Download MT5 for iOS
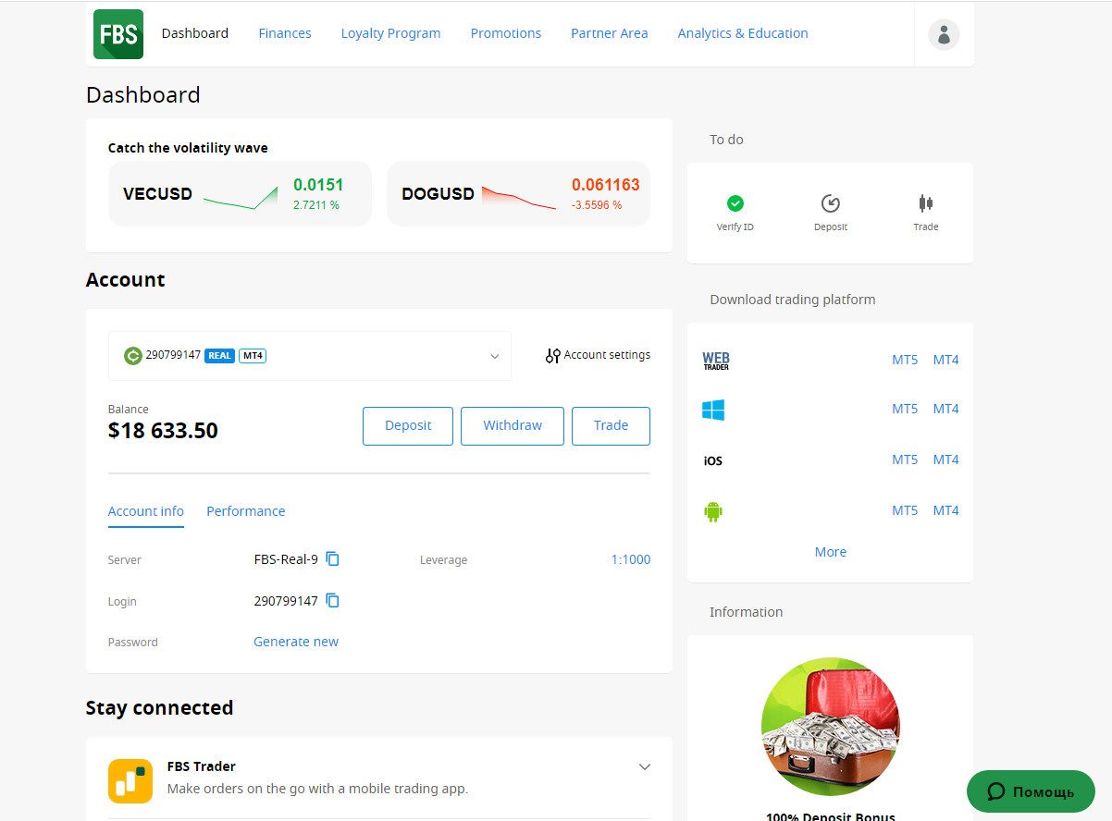Image resolution: width=1112 pixels, height=821 pixels. tap(905, 460)
